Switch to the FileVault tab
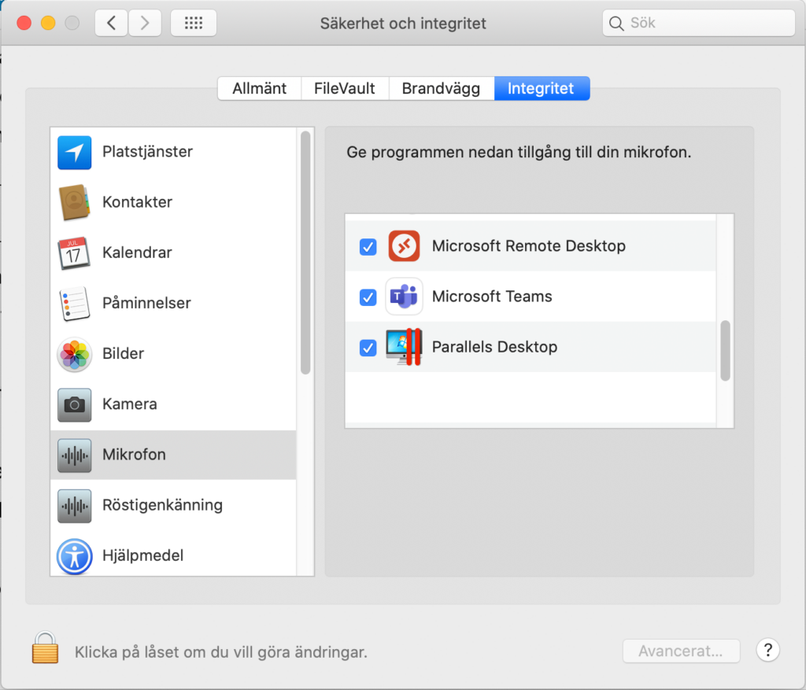Screen dimensions: 806x690 pyautogui.click(x=345, y=88)
